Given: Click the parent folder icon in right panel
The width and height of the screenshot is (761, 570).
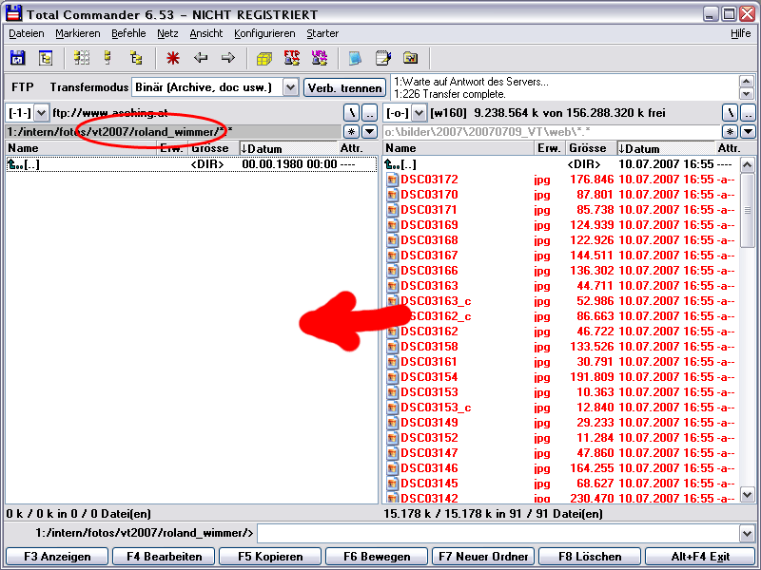Looking at the screenshot, I should pyautogui.click(x=392, y=164).
